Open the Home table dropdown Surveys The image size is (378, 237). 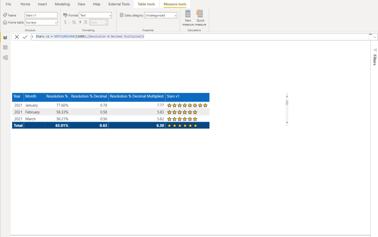pyautogui.click(x=41, y=23)
